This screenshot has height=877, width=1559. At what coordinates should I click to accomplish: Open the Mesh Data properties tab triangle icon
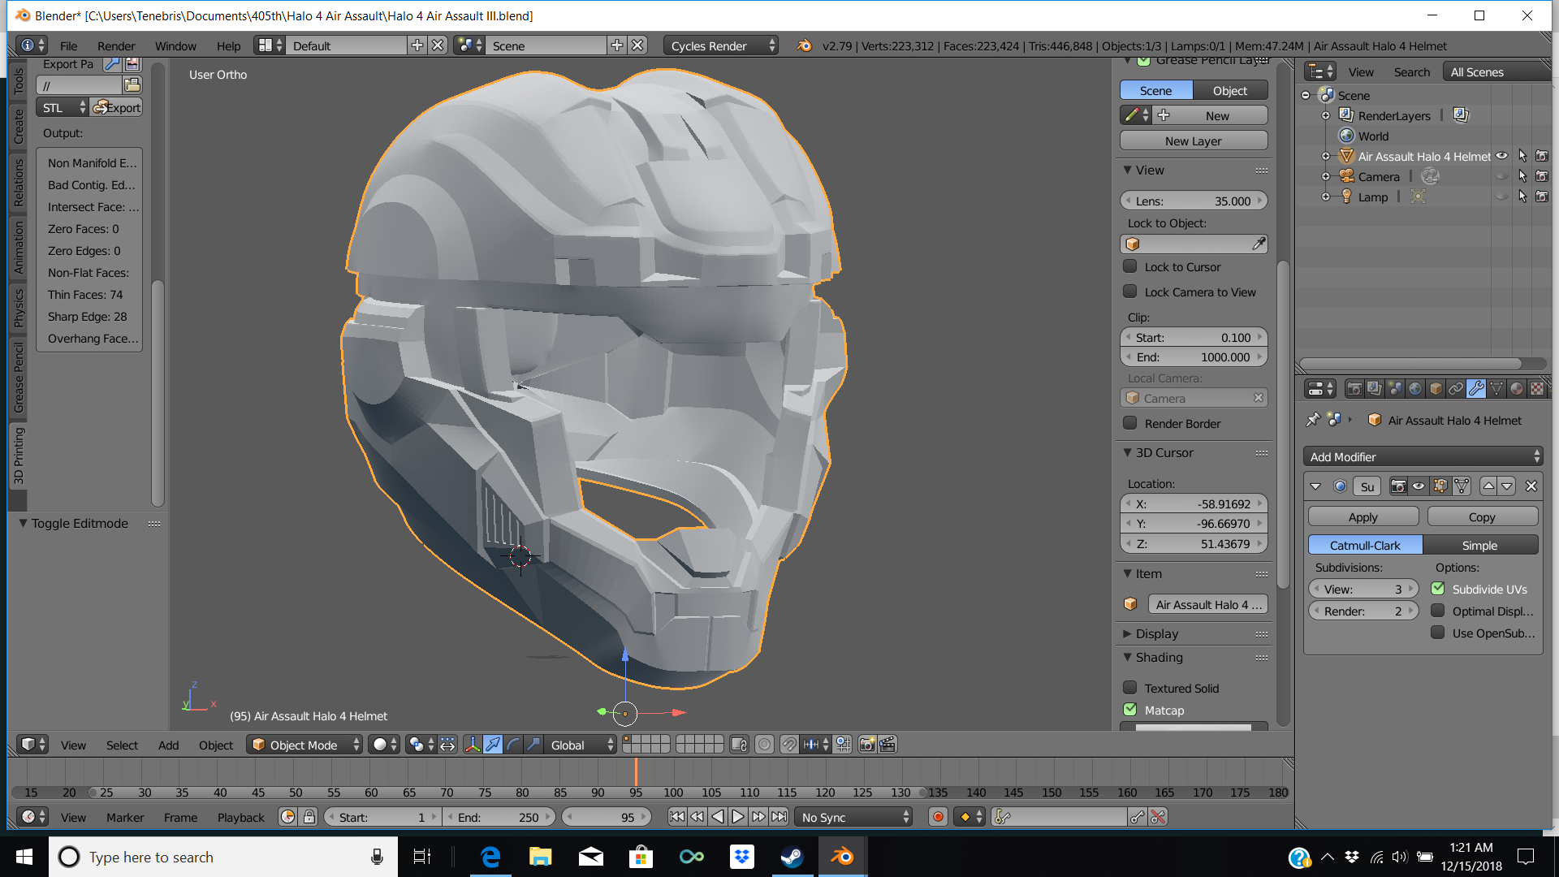(1496, 389)
